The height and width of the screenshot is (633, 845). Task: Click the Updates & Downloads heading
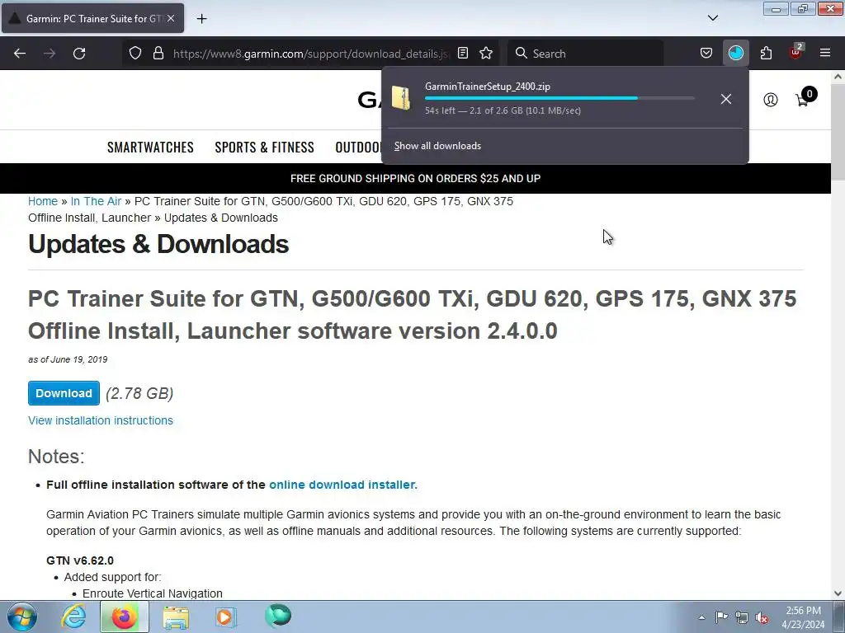[x=158, y=244]
